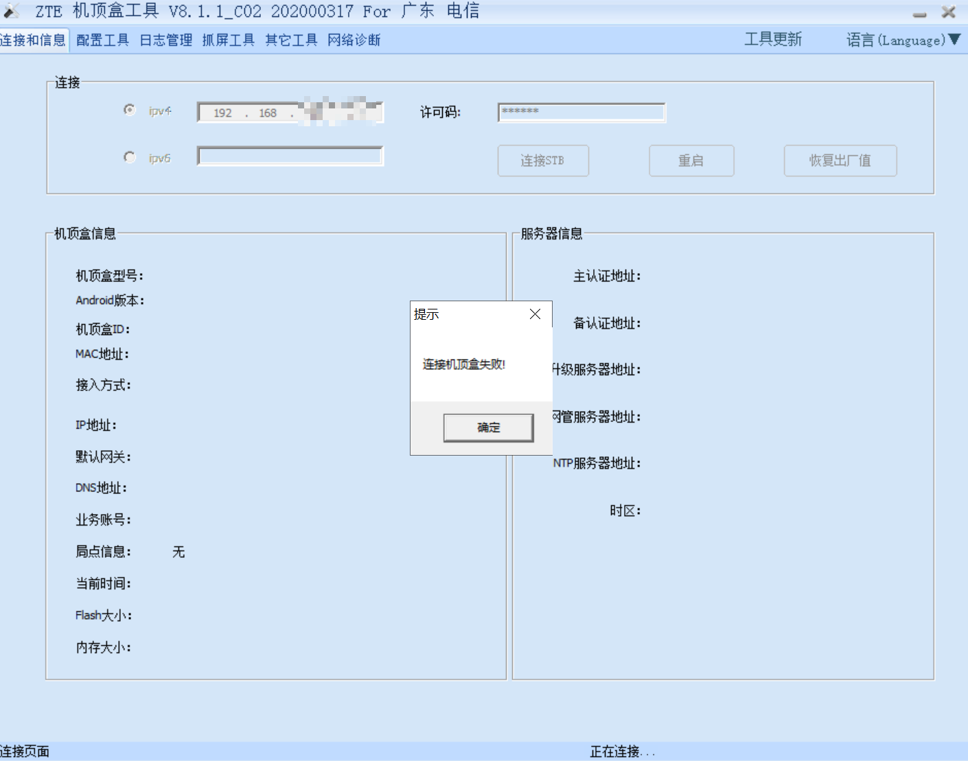Click the 恢复出厂值 button

click(x=840, y=161)
